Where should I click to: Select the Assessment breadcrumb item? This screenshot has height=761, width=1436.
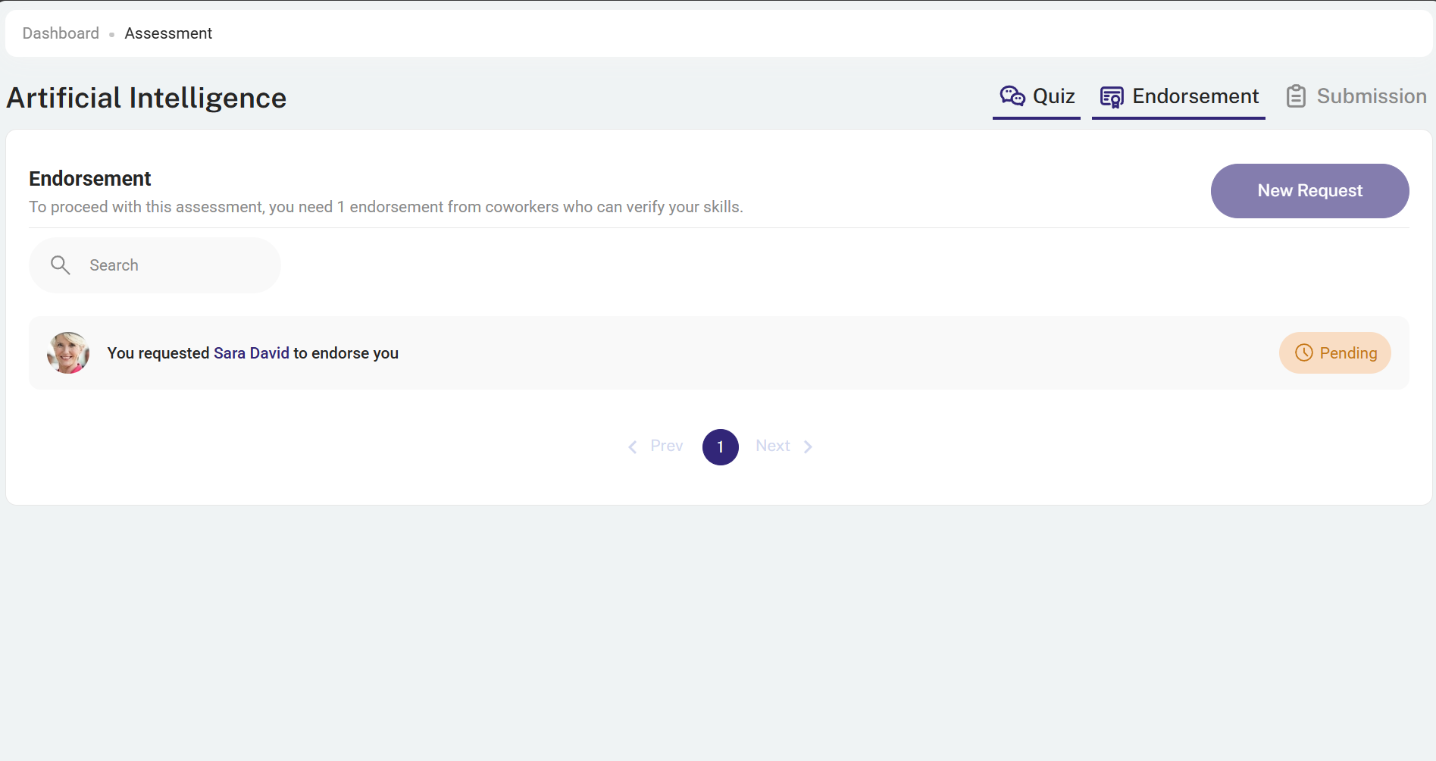click(168, 33)
